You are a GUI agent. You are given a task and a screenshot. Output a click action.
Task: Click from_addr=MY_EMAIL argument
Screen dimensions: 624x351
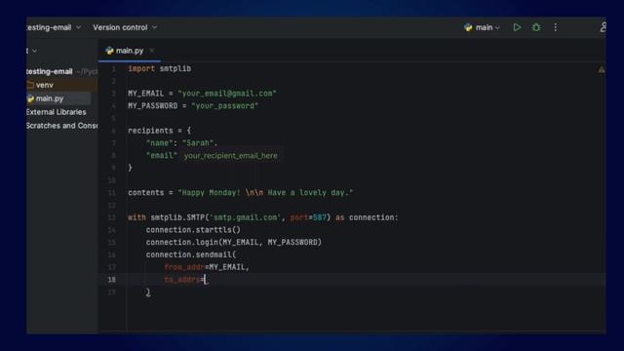(207, 267)
